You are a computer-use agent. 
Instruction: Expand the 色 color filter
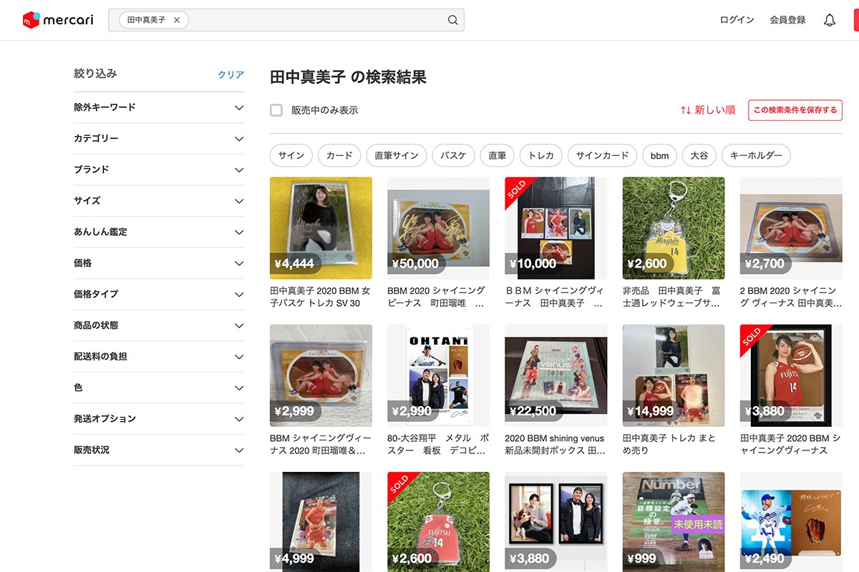[x=239, y=388]
